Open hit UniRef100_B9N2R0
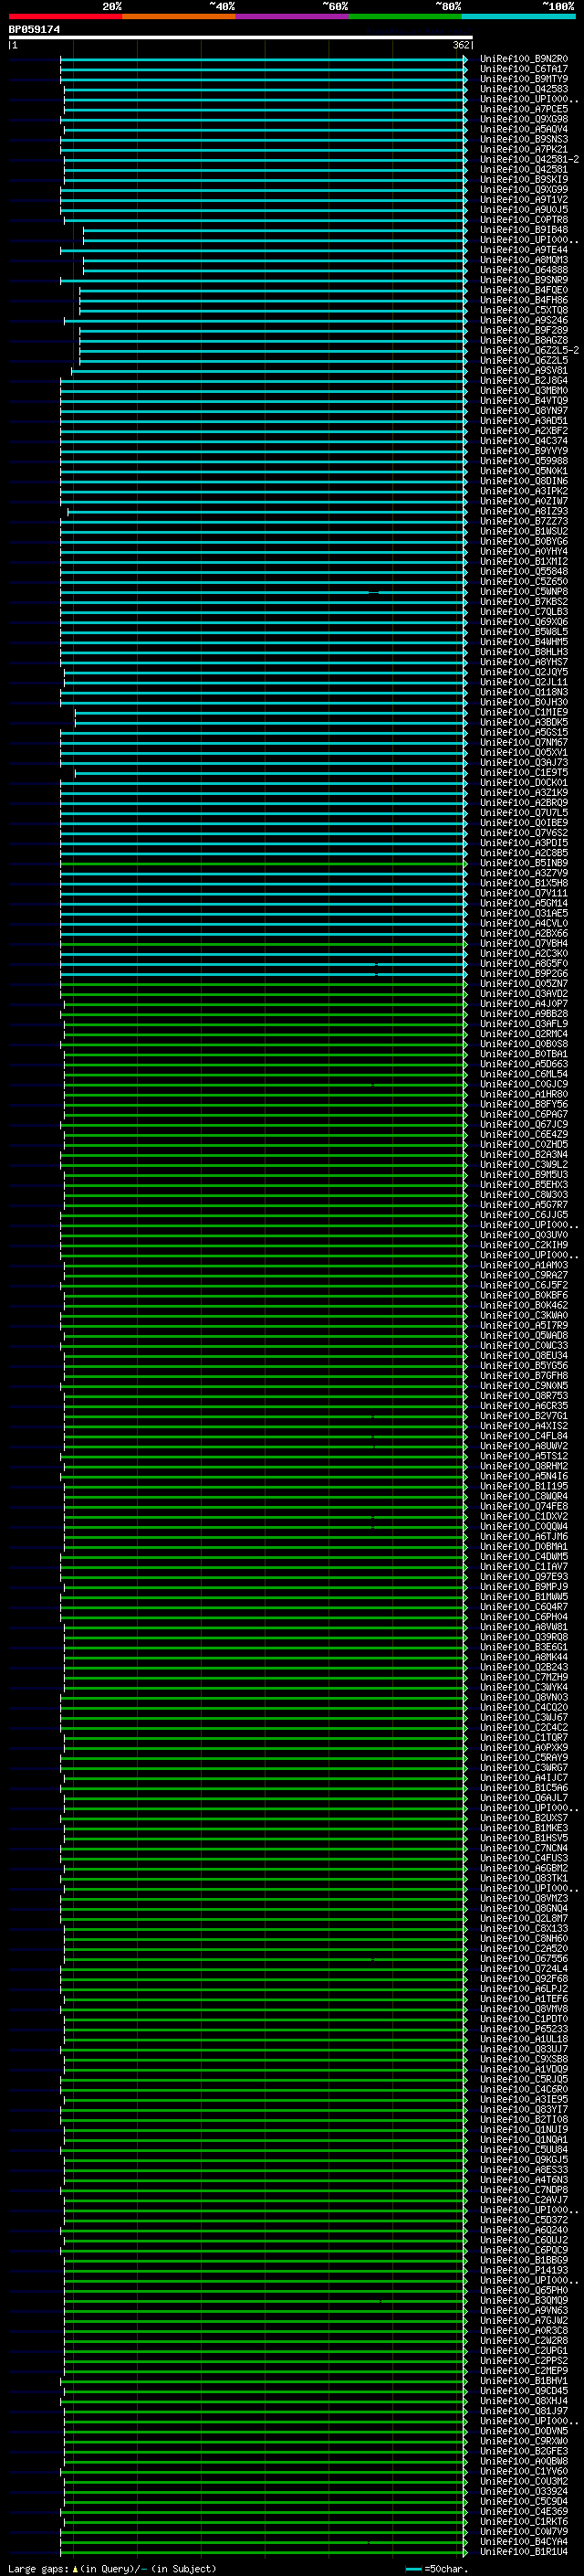The width and height of the screenshot is (584, 2576). click(x=523, y=59)
